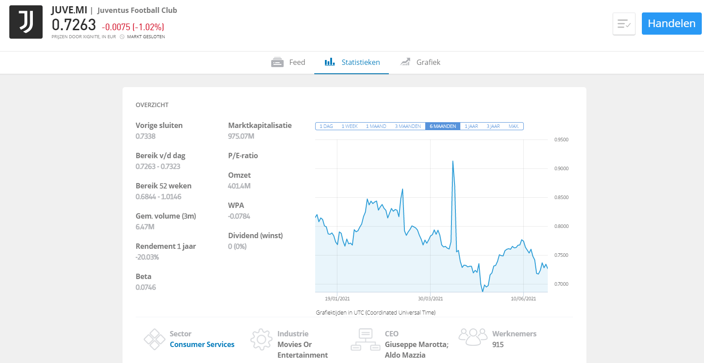Click the Grafiek line chart icon
The width and height of the screenshot is (704, 363).
[405, 62]
